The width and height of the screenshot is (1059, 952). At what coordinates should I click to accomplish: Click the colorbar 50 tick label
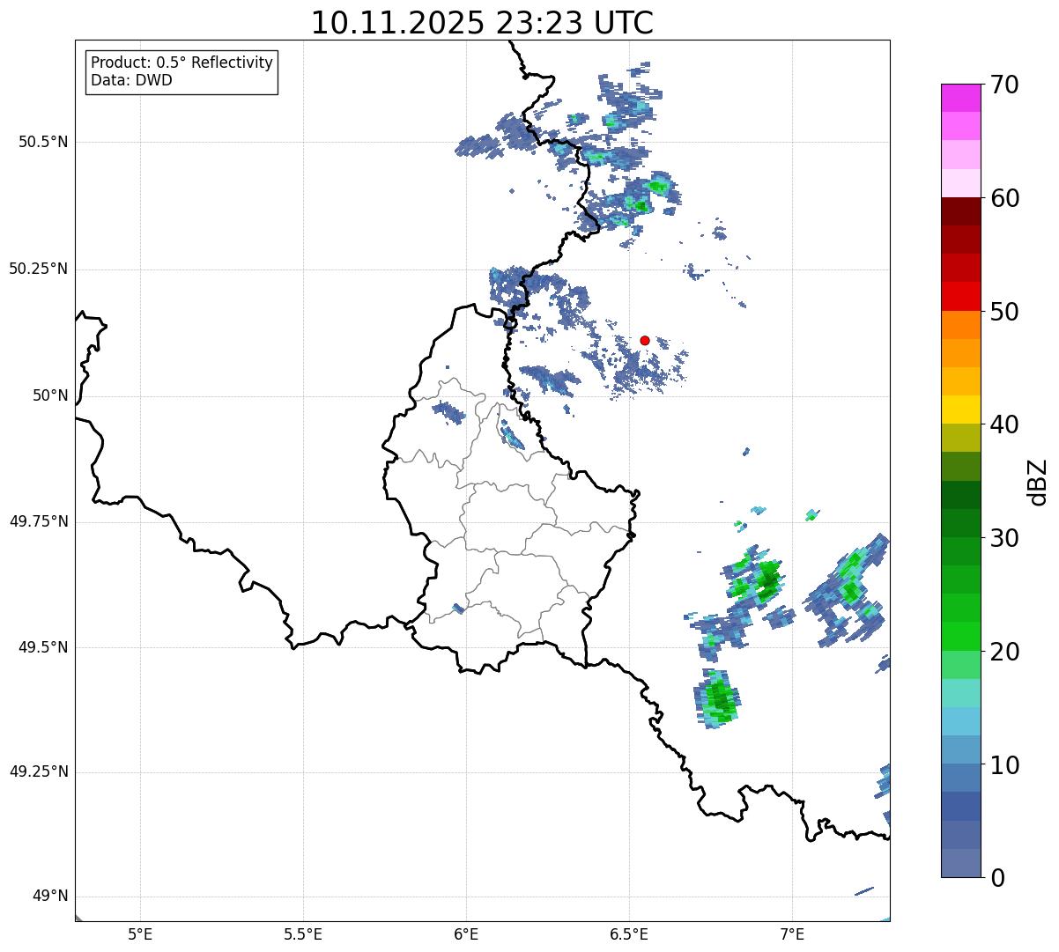[x=1004, y=312]
